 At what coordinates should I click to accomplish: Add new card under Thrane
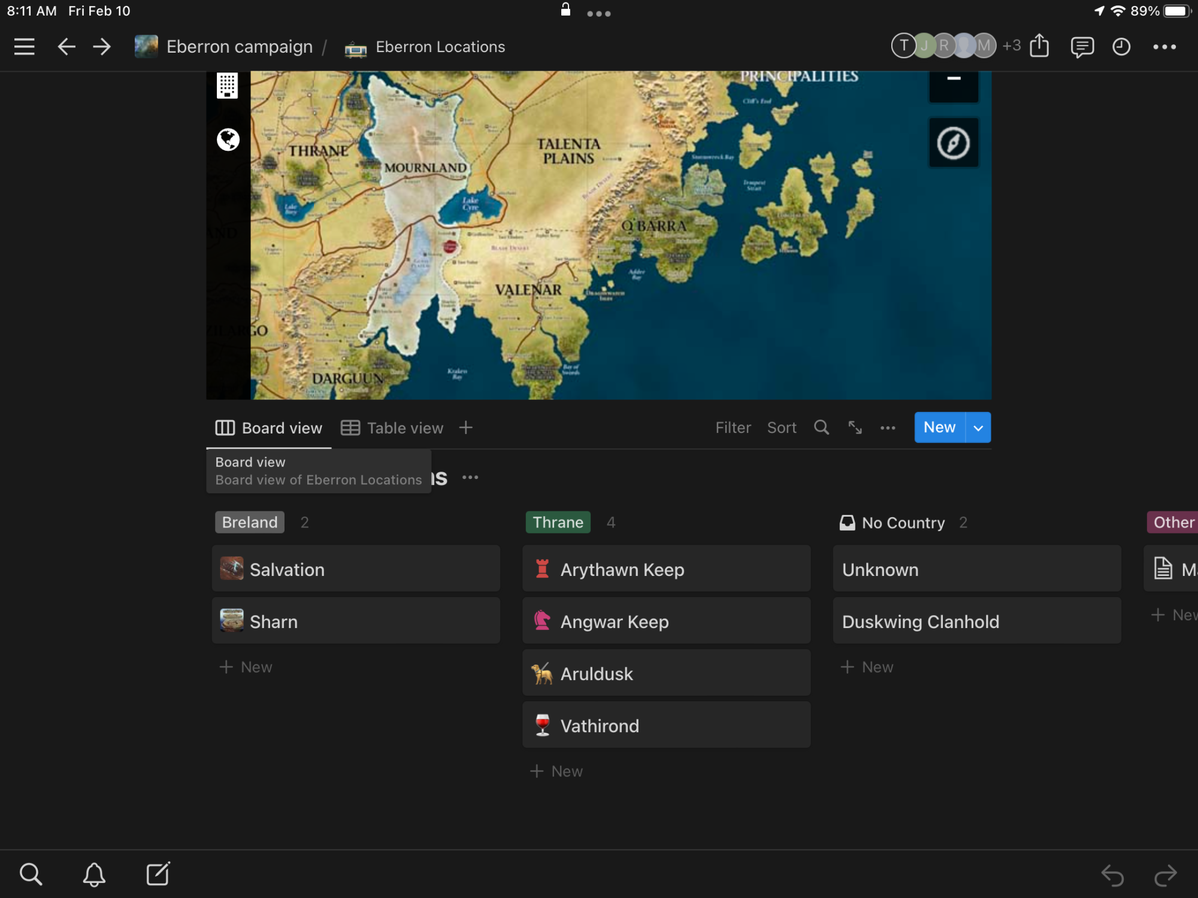(556, 771)
